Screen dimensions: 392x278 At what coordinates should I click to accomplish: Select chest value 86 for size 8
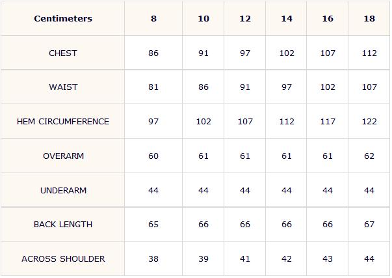tap(153, 53)
